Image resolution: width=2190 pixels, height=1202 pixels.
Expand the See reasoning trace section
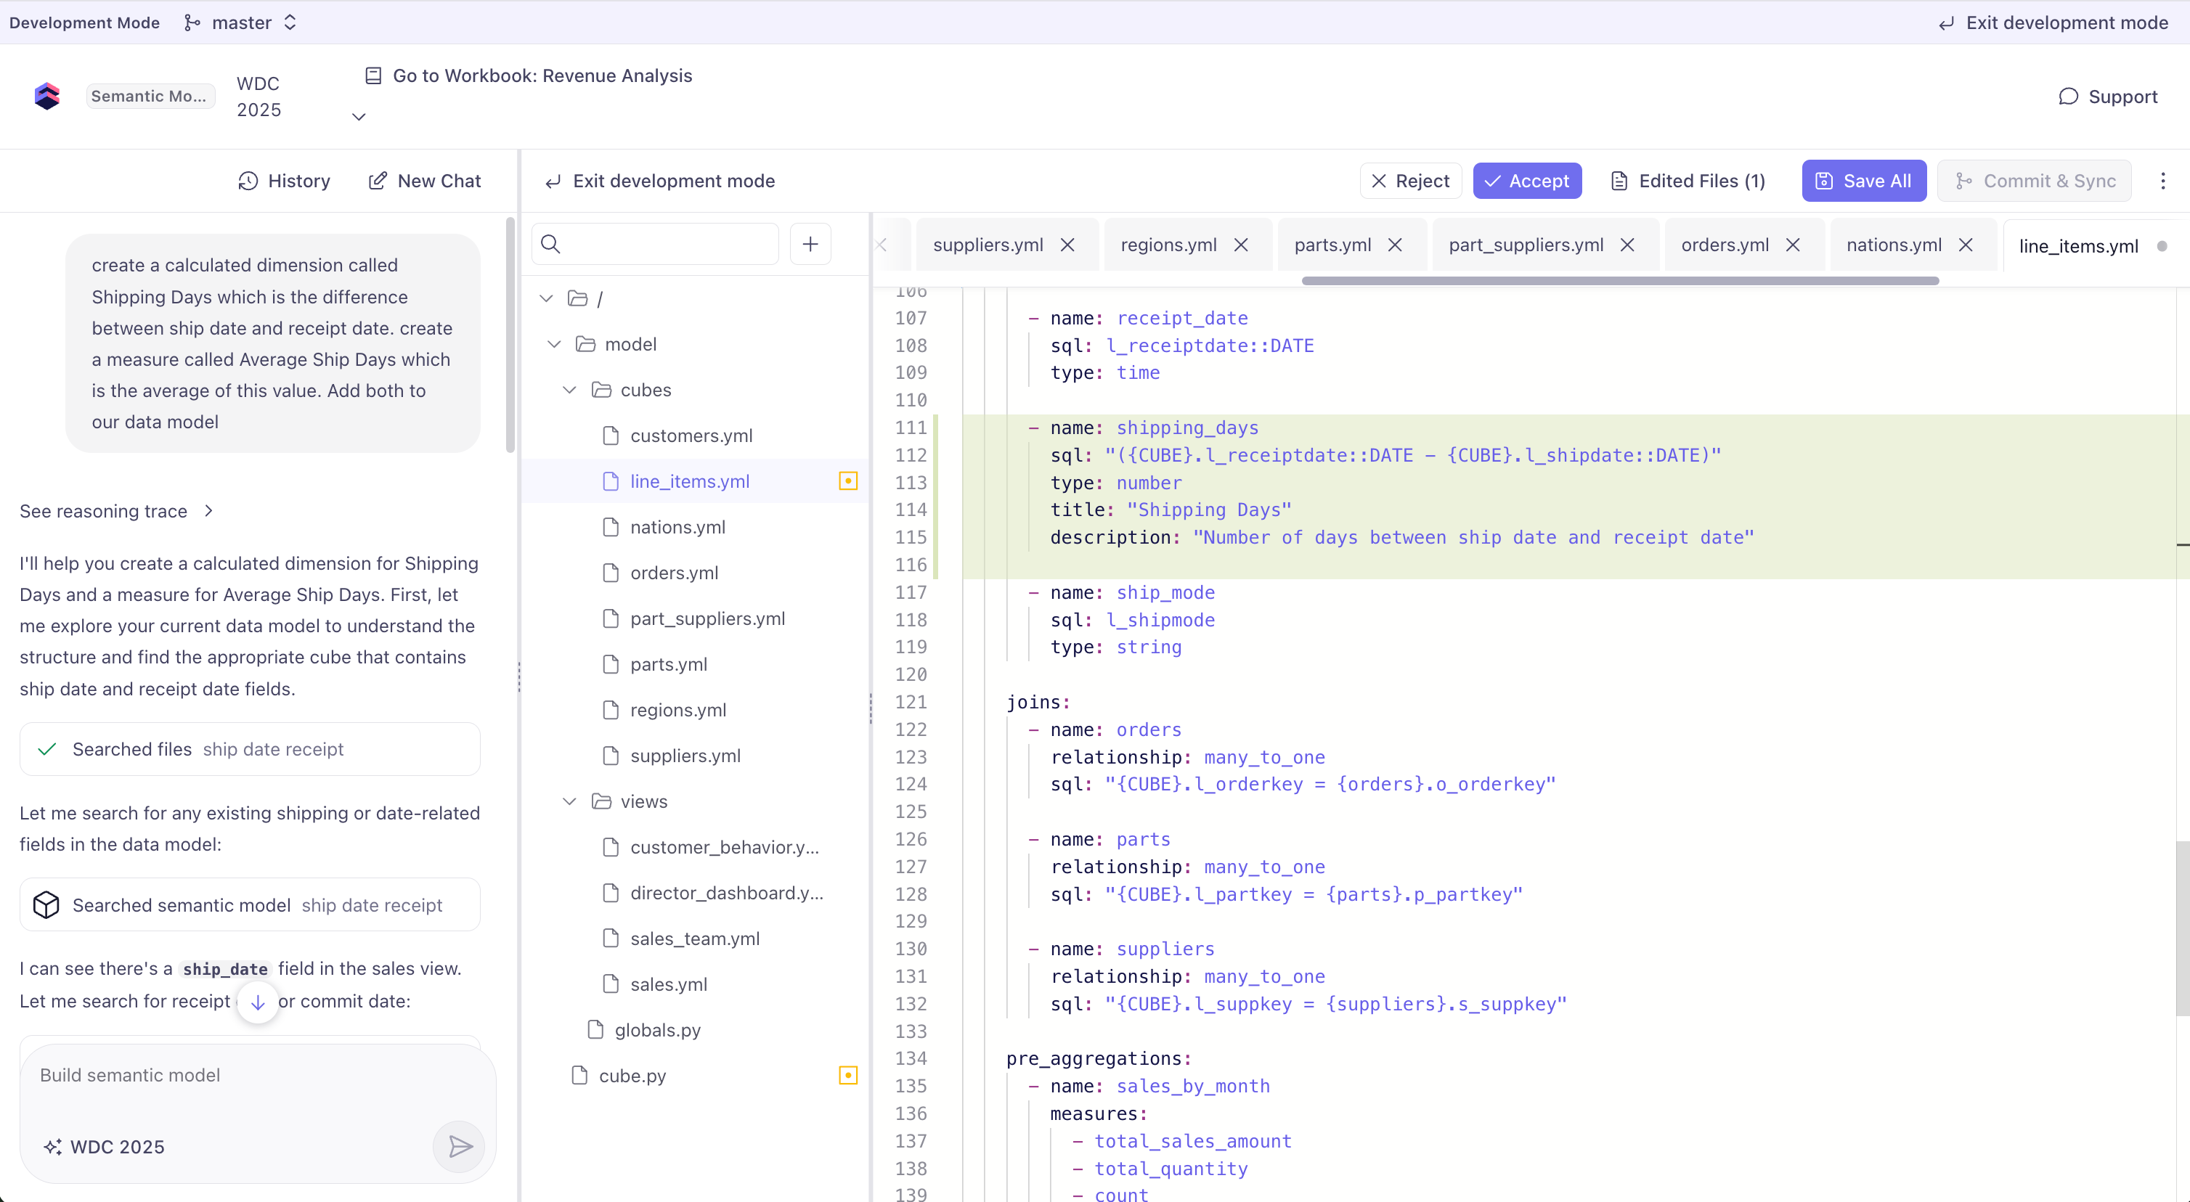(116, 511)
